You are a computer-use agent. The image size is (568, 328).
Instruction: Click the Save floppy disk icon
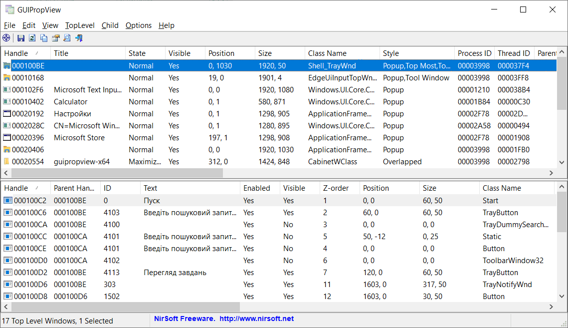[x=21, y=38]
